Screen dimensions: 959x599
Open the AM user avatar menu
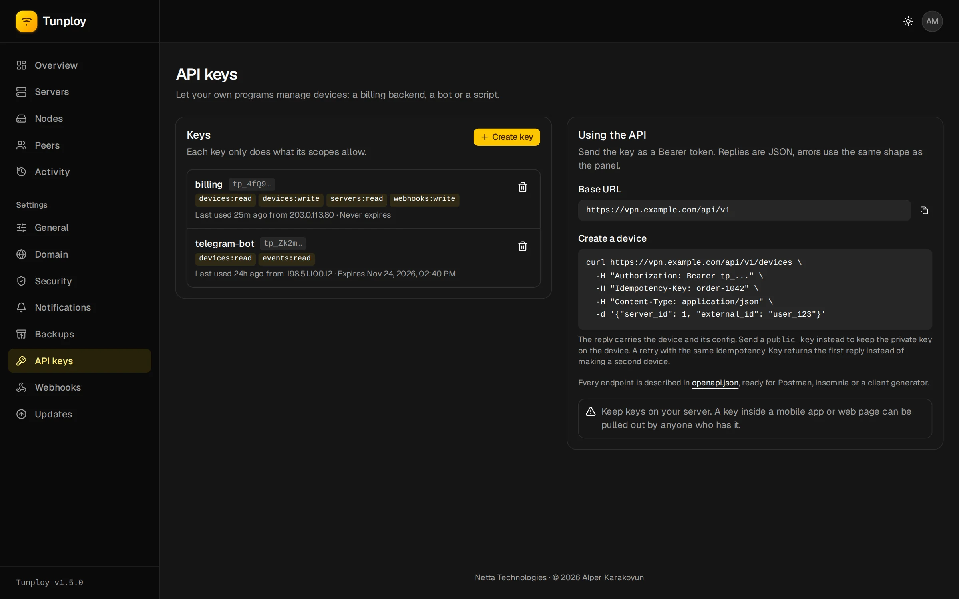point(932,21)
